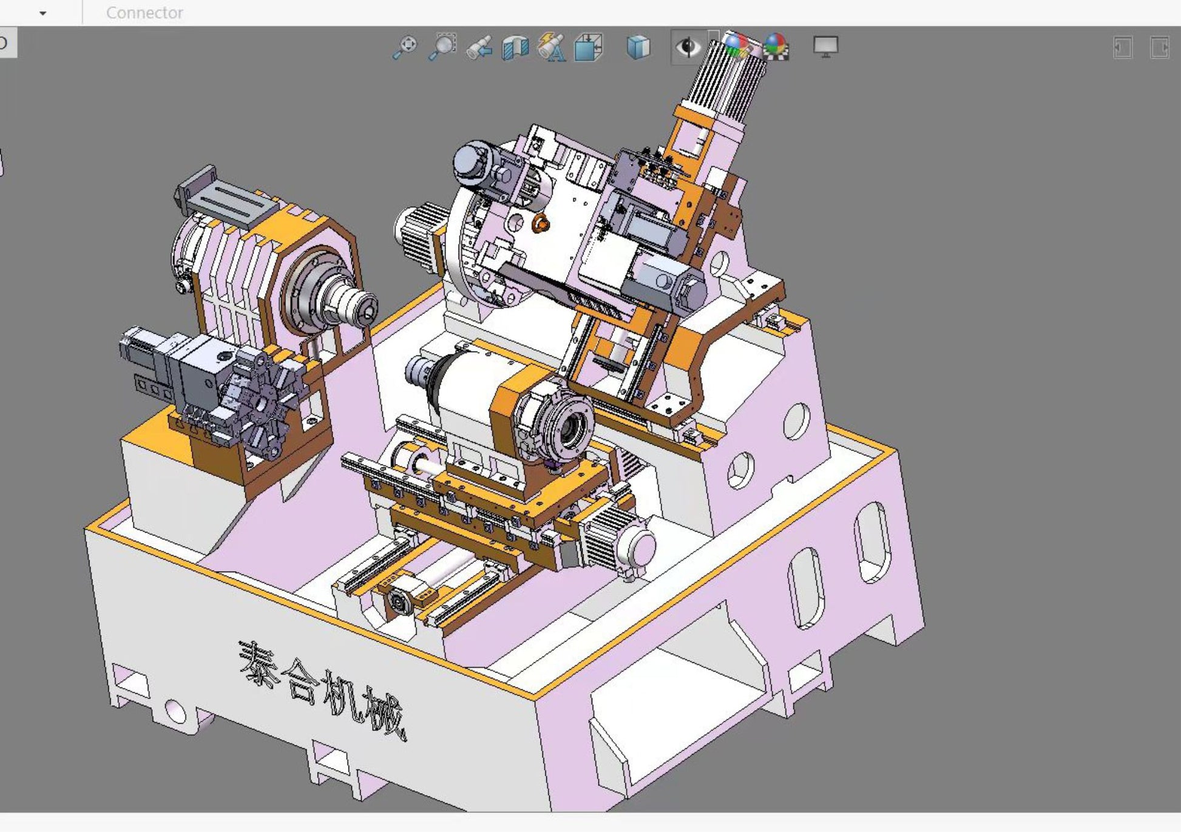The image size is (1181, 832).
Task: Open the Display Style cube icon
Action: pyautogui.click(x=638, y=47)
